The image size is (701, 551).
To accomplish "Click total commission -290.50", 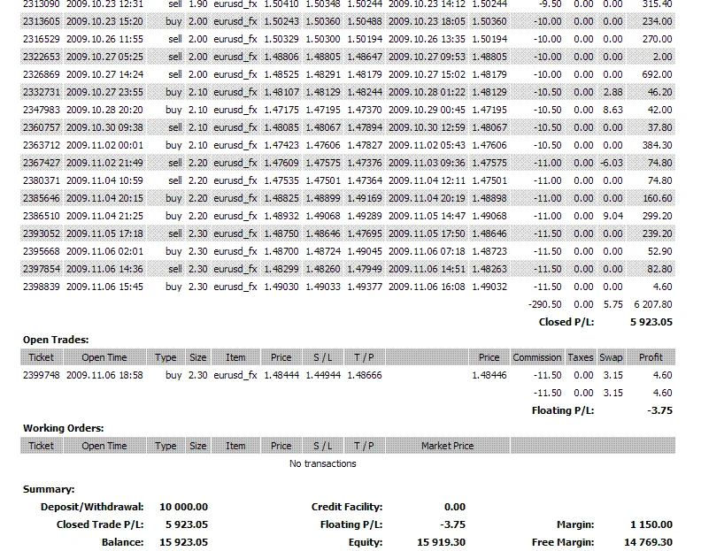I will [544, 304].
